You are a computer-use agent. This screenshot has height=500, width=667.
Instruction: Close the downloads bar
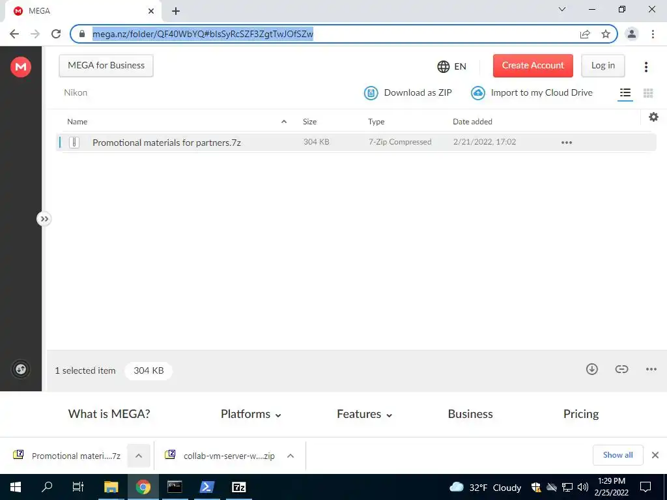point(655,455)
